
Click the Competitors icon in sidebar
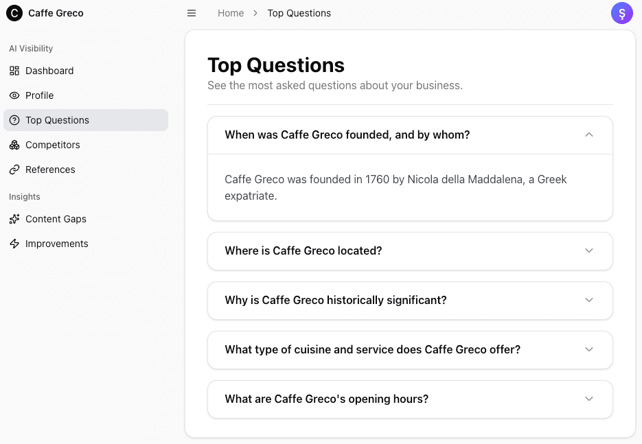click(14, 145)
